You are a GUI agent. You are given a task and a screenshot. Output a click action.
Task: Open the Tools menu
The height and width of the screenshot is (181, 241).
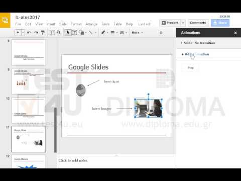[x=105, y=24]
